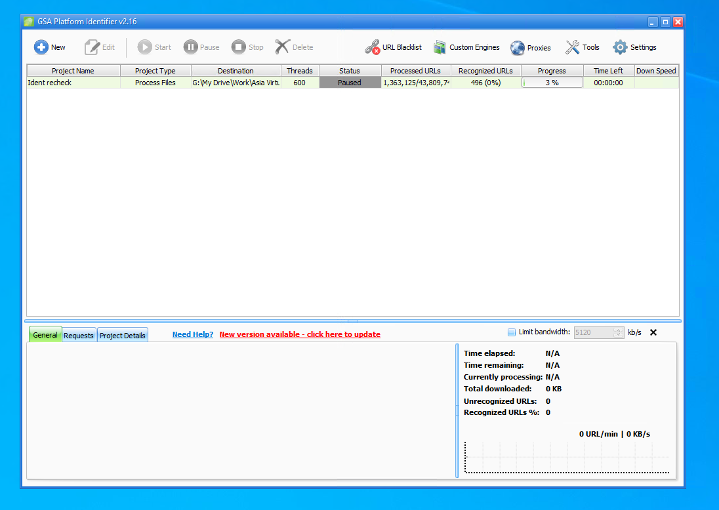Click the bandwidth value spinner arrows
The height and width of the screenshot is (510, 719).
(x=618, y=332)
